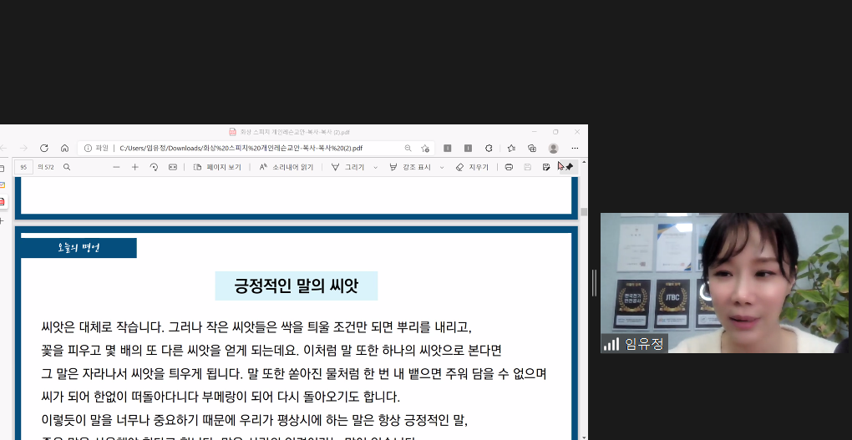Go forward in browser history
Image resolution: width=852 pixels, height=440 pixels.
point(23,148)
